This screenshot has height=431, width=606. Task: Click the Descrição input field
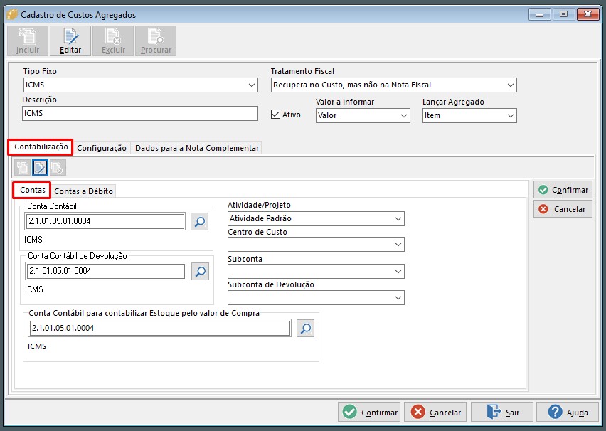pos(140,114)
